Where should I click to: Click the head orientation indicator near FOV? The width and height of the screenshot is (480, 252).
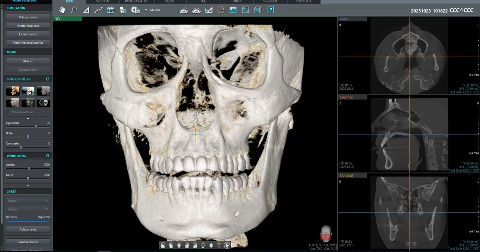[x=327, y=234]
